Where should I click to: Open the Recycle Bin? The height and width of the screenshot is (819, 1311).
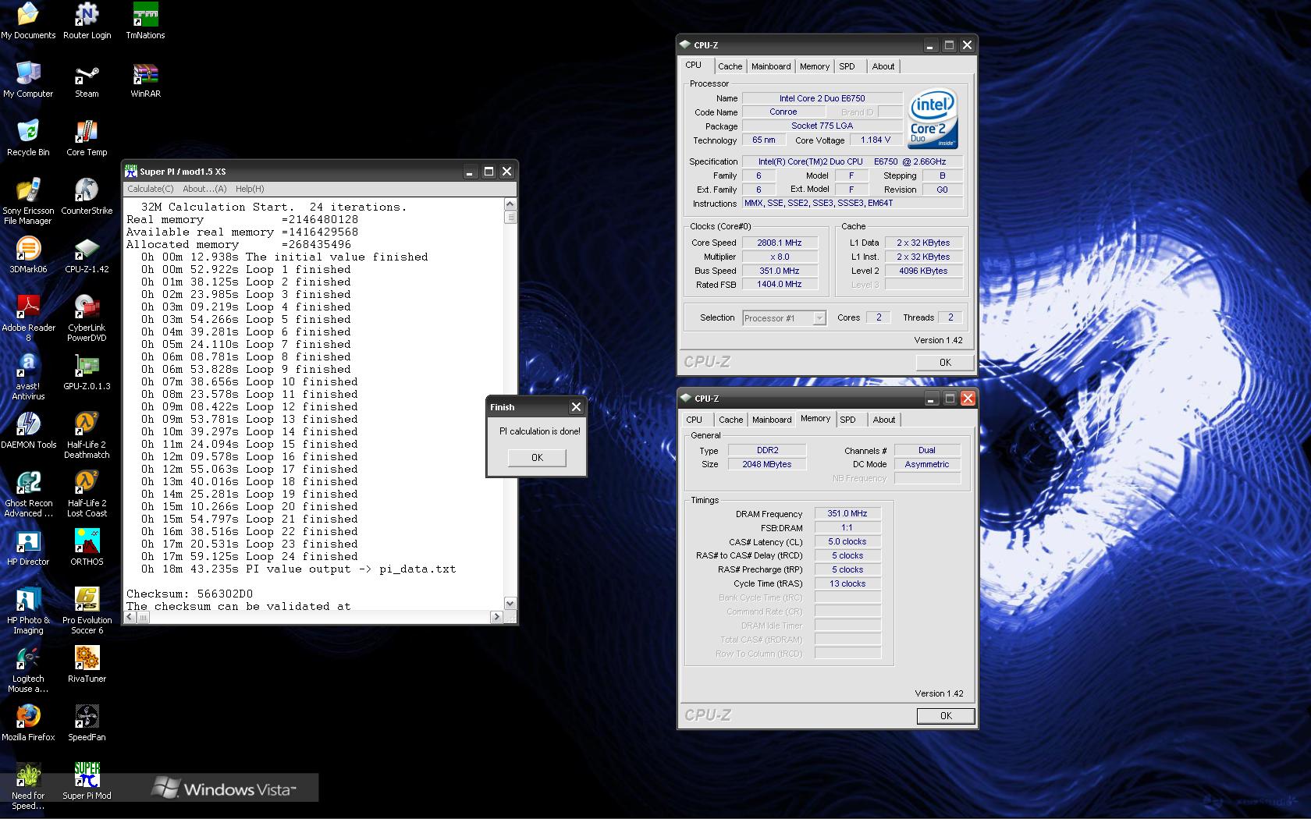(x=28, y=138)
